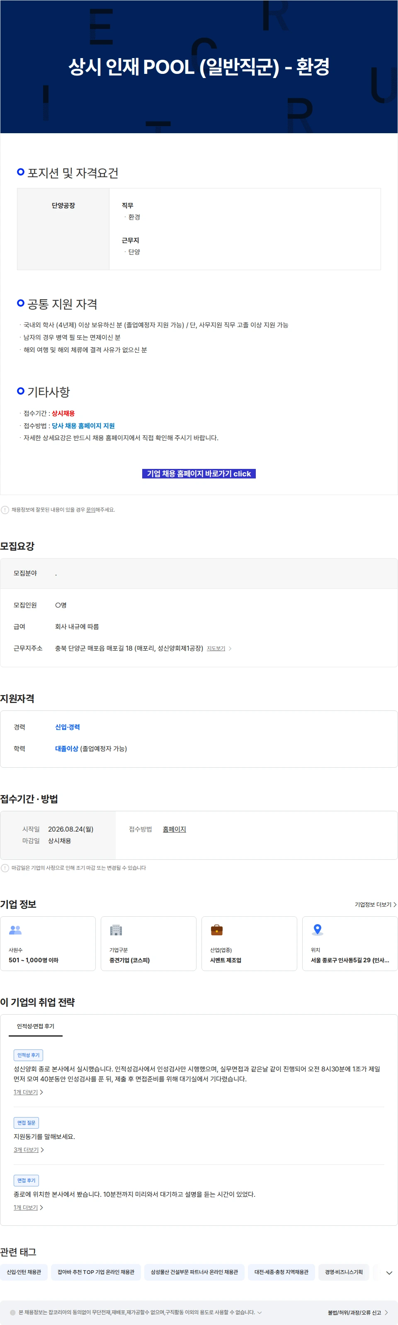Image resolution: width=398 pixels, height=1325 pixels.
Task: Click the info icon beside 마감일은 기업의 사정으로
Action: click(x=5, y=868)
